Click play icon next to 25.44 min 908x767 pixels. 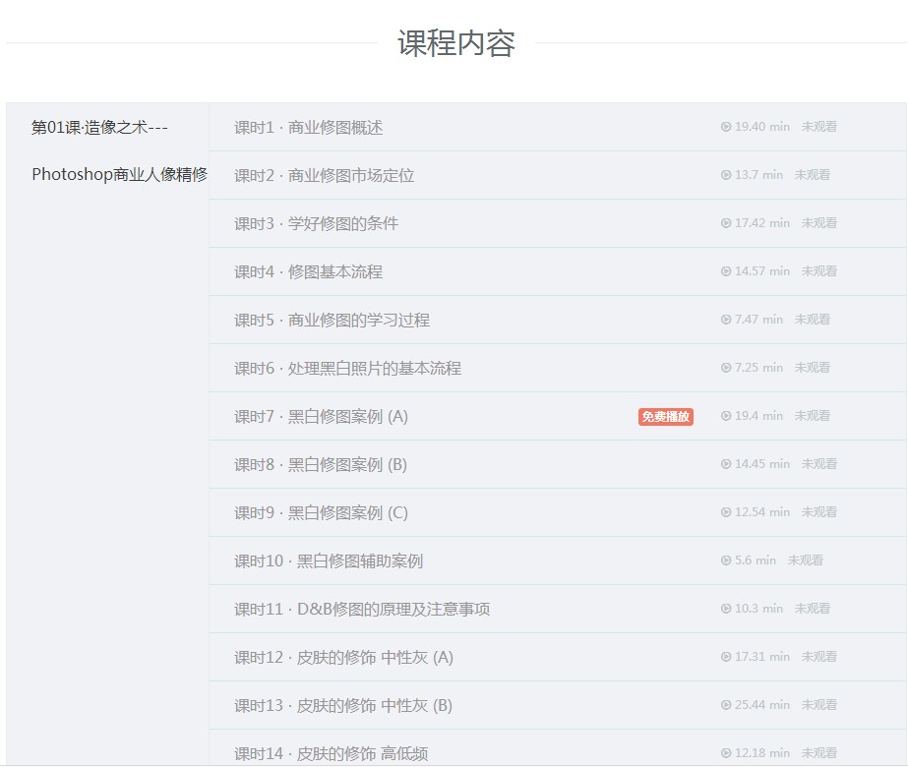click(x=726, y=705)
